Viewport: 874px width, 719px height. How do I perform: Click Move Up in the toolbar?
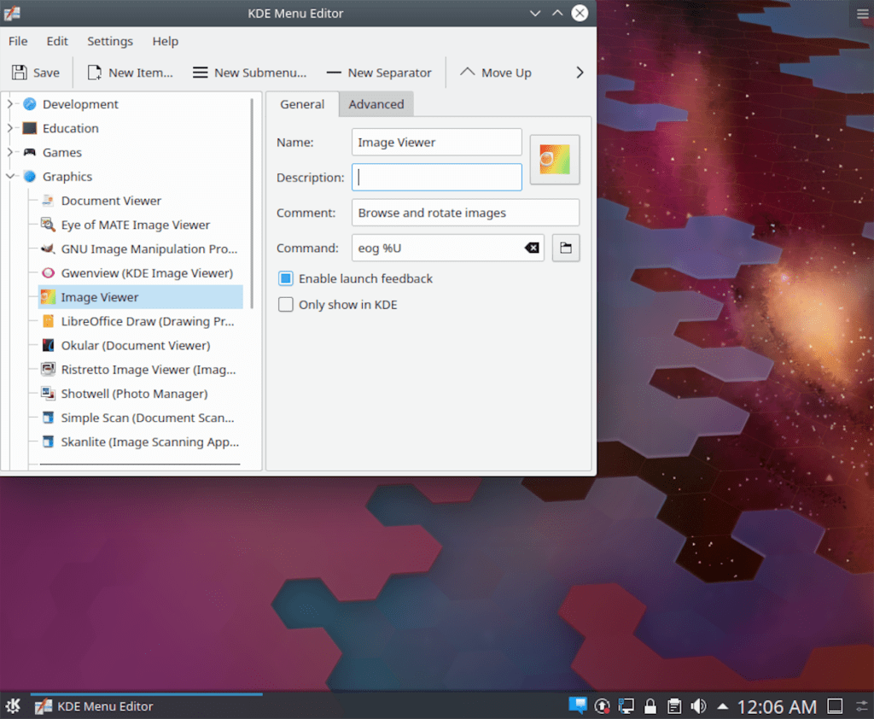pyautogui.click(x=495, y=73)
